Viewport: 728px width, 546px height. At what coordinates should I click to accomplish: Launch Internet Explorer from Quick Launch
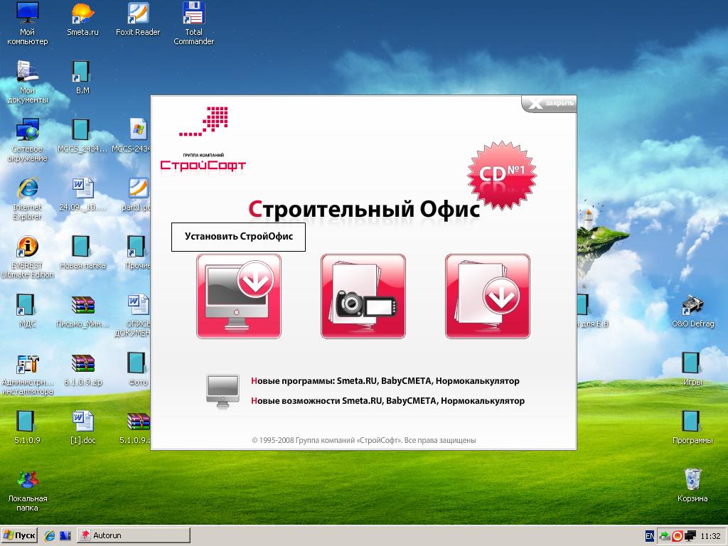(50, 535)
